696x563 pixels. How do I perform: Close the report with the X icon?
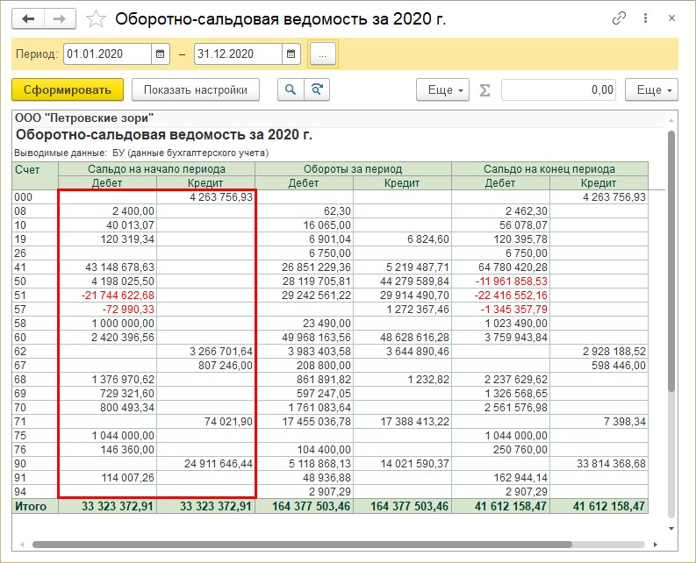[x=671, y=18]
